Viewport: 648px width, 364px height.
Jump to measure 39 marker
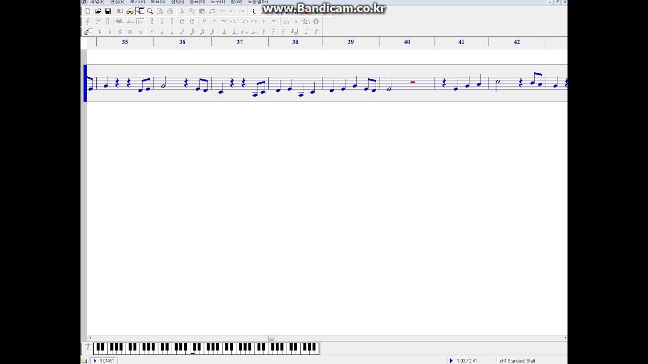click(351, 42)
